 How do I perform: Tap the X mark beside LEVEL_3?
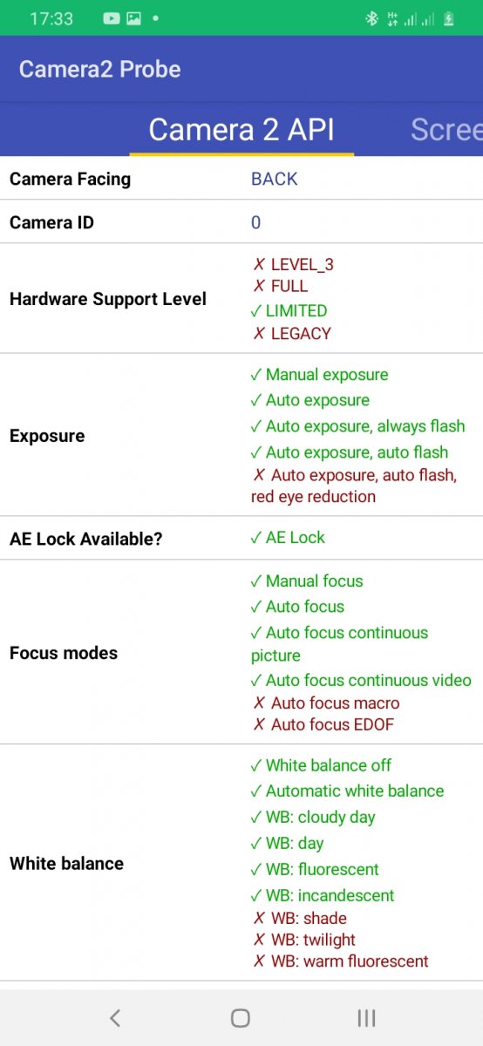(x=259, y=264)
